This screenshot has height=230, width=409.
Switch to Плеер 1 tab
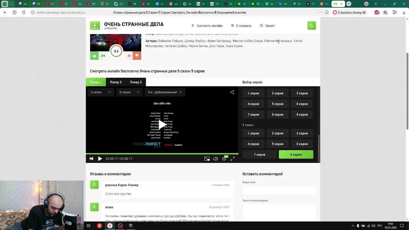[96, 82]
